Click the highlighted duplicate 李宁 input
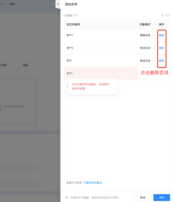The width and height of the screenshot is (173, 202). pyautogui.click(x=101, y=73)
